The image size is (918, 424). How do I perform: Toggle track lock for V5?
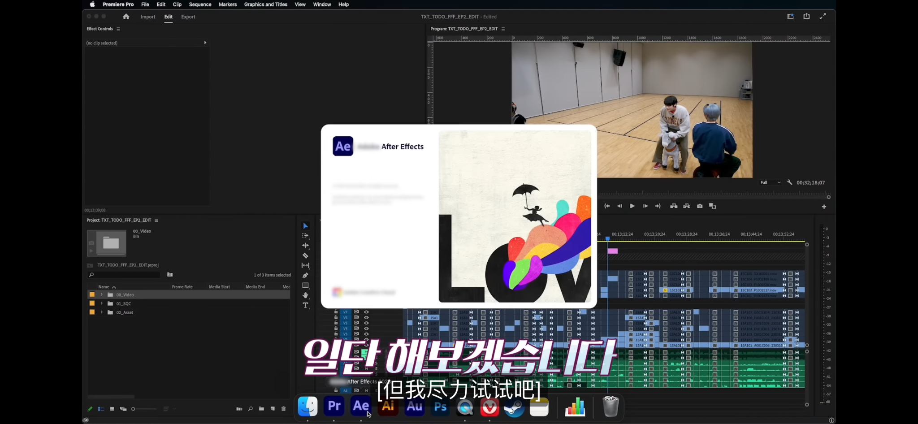pos(336,323)
